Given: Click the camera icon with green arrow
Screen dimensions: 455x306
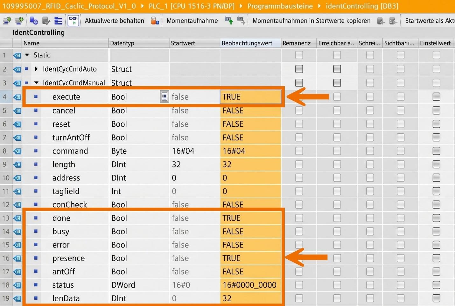Looking at the screenshot, I should pos(229,21).
